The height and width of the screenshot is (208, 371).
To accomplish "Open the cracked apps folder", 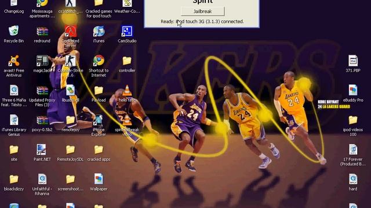I will 99,150.
